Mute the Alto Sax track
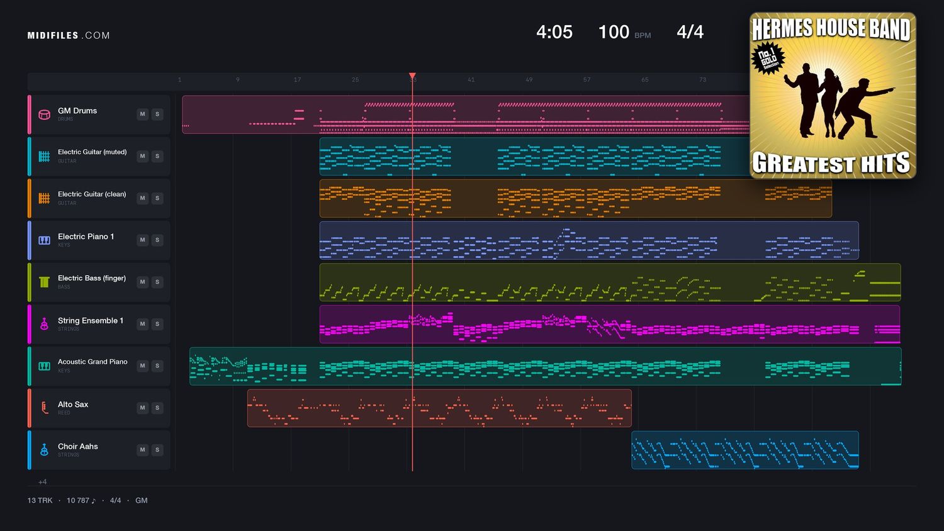The height and width of the screenshot is (531, 944). coord(142,408)
